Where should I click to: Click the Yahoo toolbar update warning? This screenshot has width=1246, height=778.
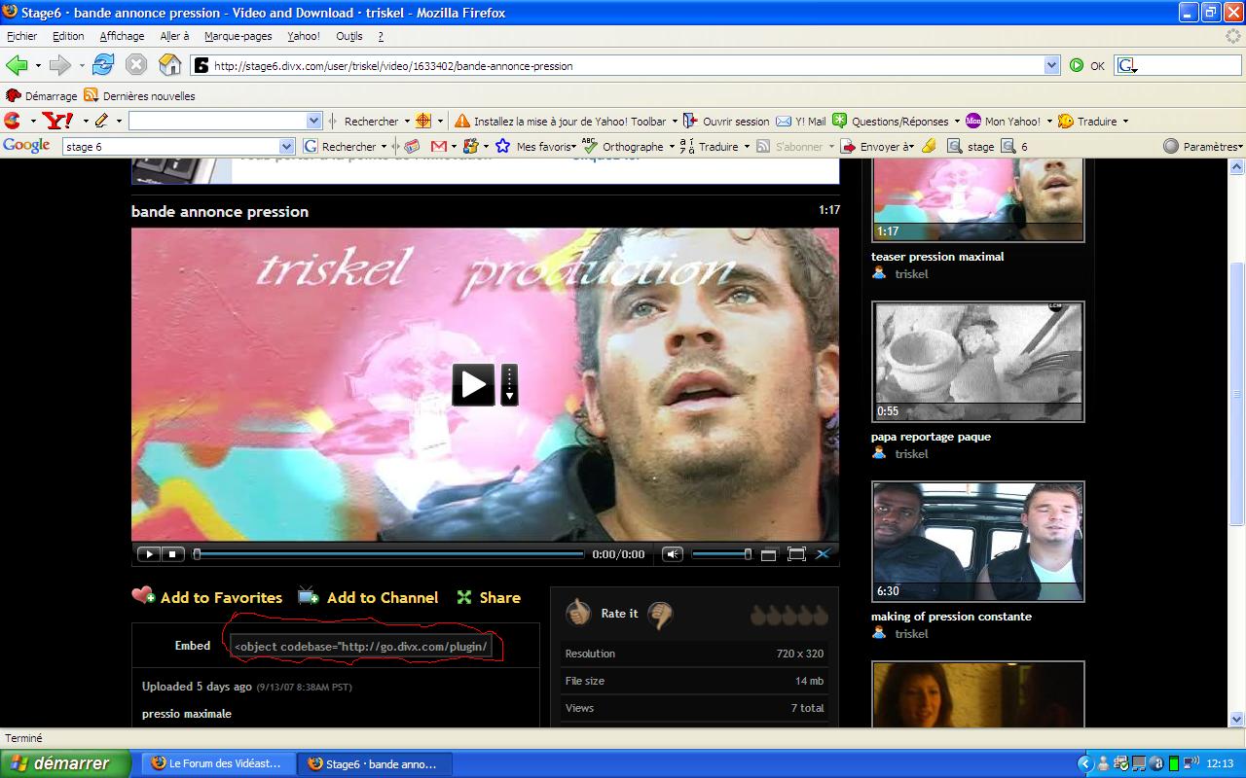561,121
